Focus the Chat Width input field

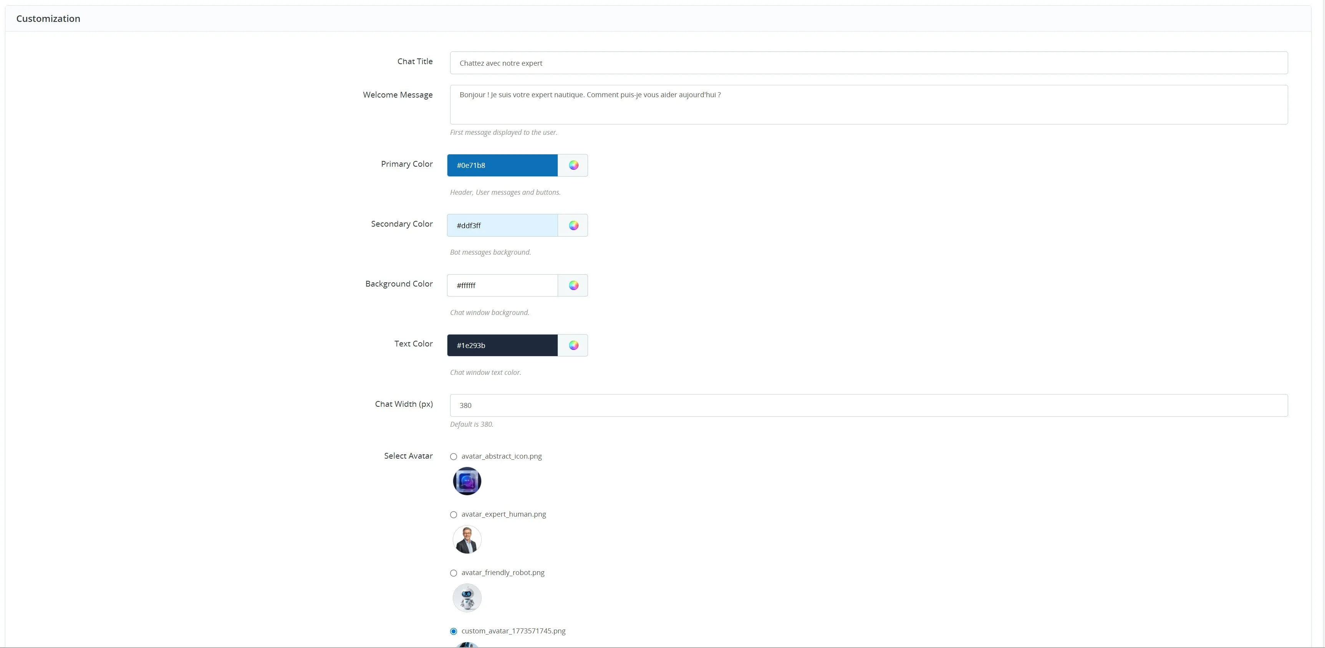click(869, 405)
